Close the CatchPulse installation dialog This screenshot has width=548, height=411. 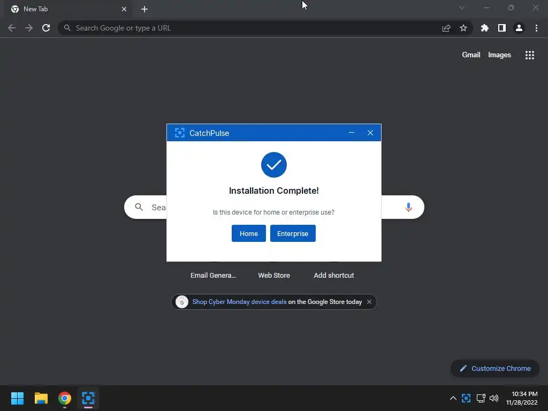pyautogui.click(x=370, y=133)
